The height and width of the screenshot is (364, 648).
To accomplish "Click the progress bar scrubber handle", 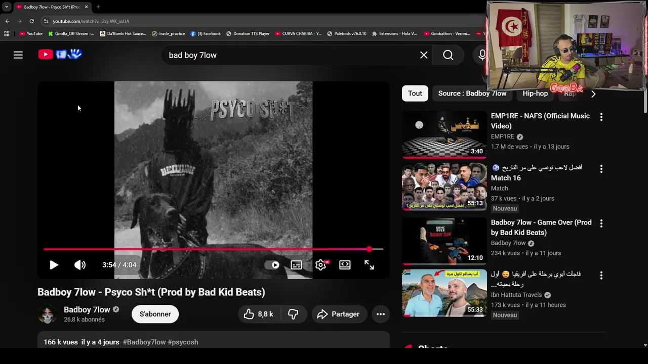I will coord(369,249).
